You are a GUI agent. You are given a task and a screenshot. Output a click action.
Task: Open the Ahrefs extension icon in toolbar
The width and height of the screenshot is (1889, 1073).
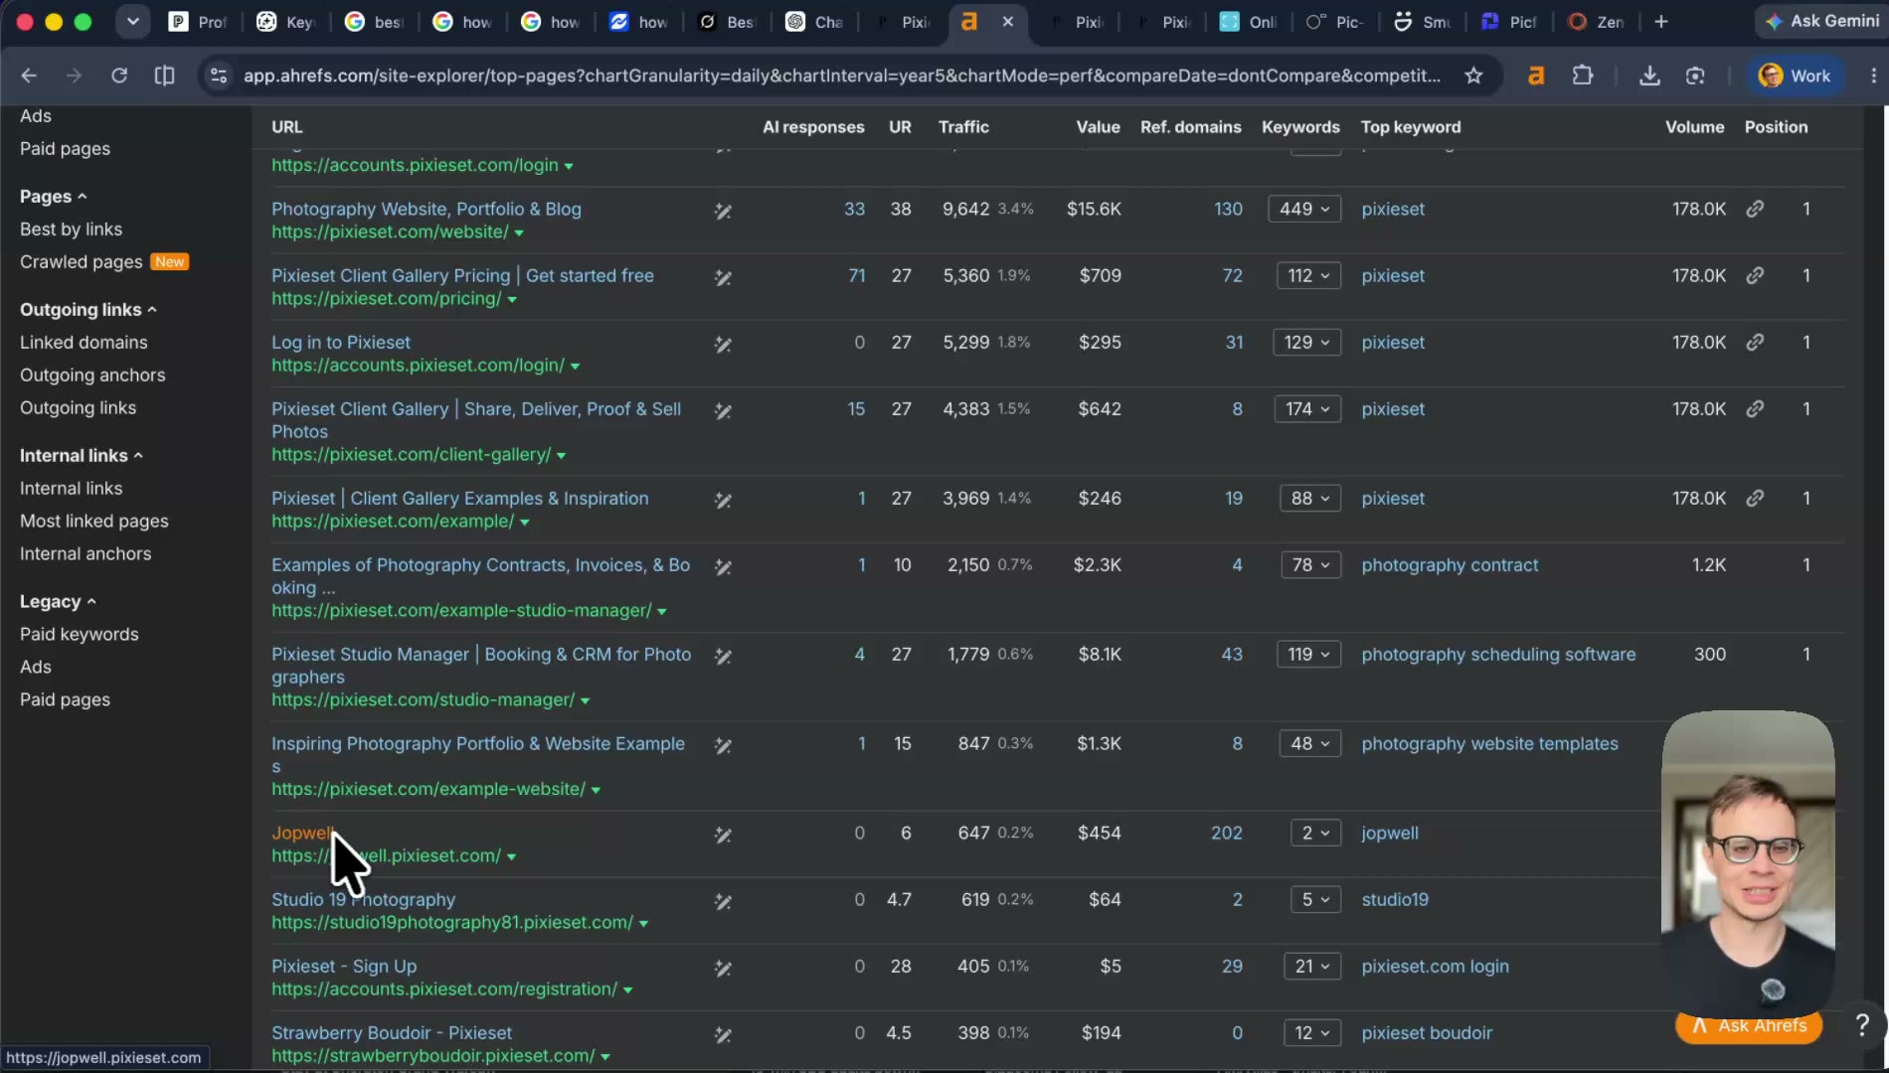(x=1536, y=76)
